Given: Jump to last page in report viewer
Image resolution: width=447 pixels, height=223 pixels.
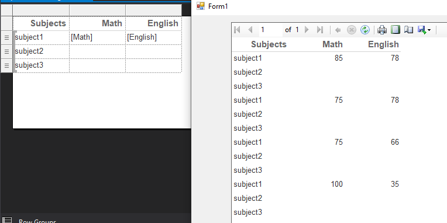Looking at the screenshot, I should click(x=320, y=30).
